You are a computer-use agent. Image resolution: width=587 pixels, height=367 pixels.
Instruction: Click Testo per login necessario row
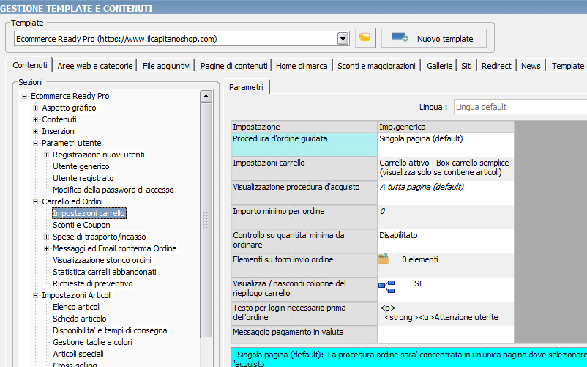pyautogui.click(x=304, y=314)
